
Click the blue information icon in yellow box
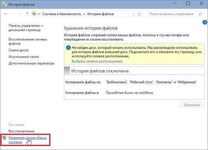(68, 48)
